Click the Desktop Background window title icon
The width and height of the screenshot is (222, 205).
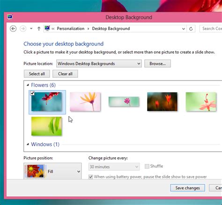[10, 17]
